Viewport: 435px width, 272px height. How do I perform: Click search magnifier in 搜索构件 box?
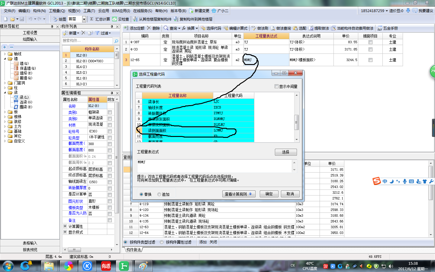[x=116, y=41]
